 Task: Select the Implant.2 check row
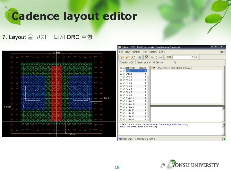[x=133, y=113]
